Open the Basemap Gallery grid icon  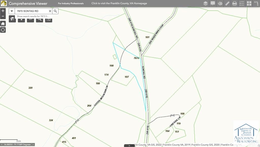tap(249, 3)
